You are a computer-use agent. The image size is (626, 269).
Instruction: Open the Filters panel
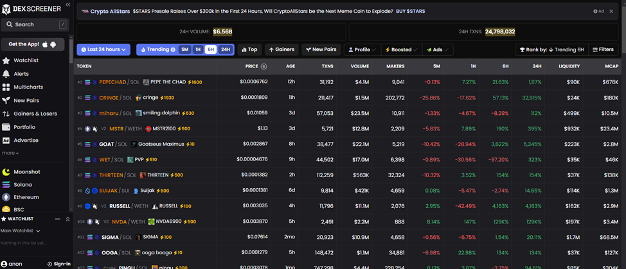click(604, 50)
